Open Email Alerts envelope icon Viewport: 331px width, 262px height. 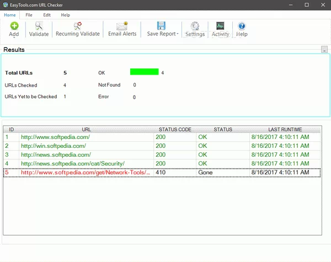(x=122, y=26)
